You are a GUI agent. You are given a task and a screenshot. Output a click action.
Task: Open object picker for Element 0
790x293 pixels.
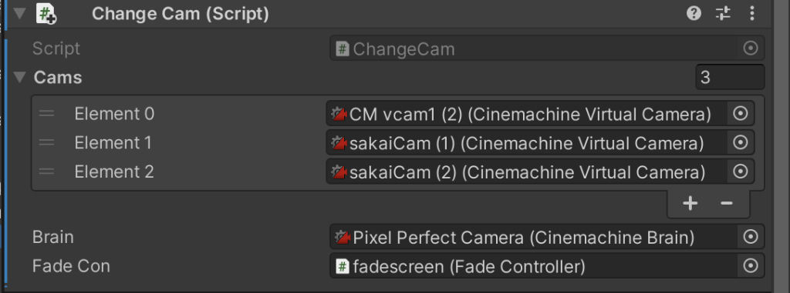click(740, 114)
